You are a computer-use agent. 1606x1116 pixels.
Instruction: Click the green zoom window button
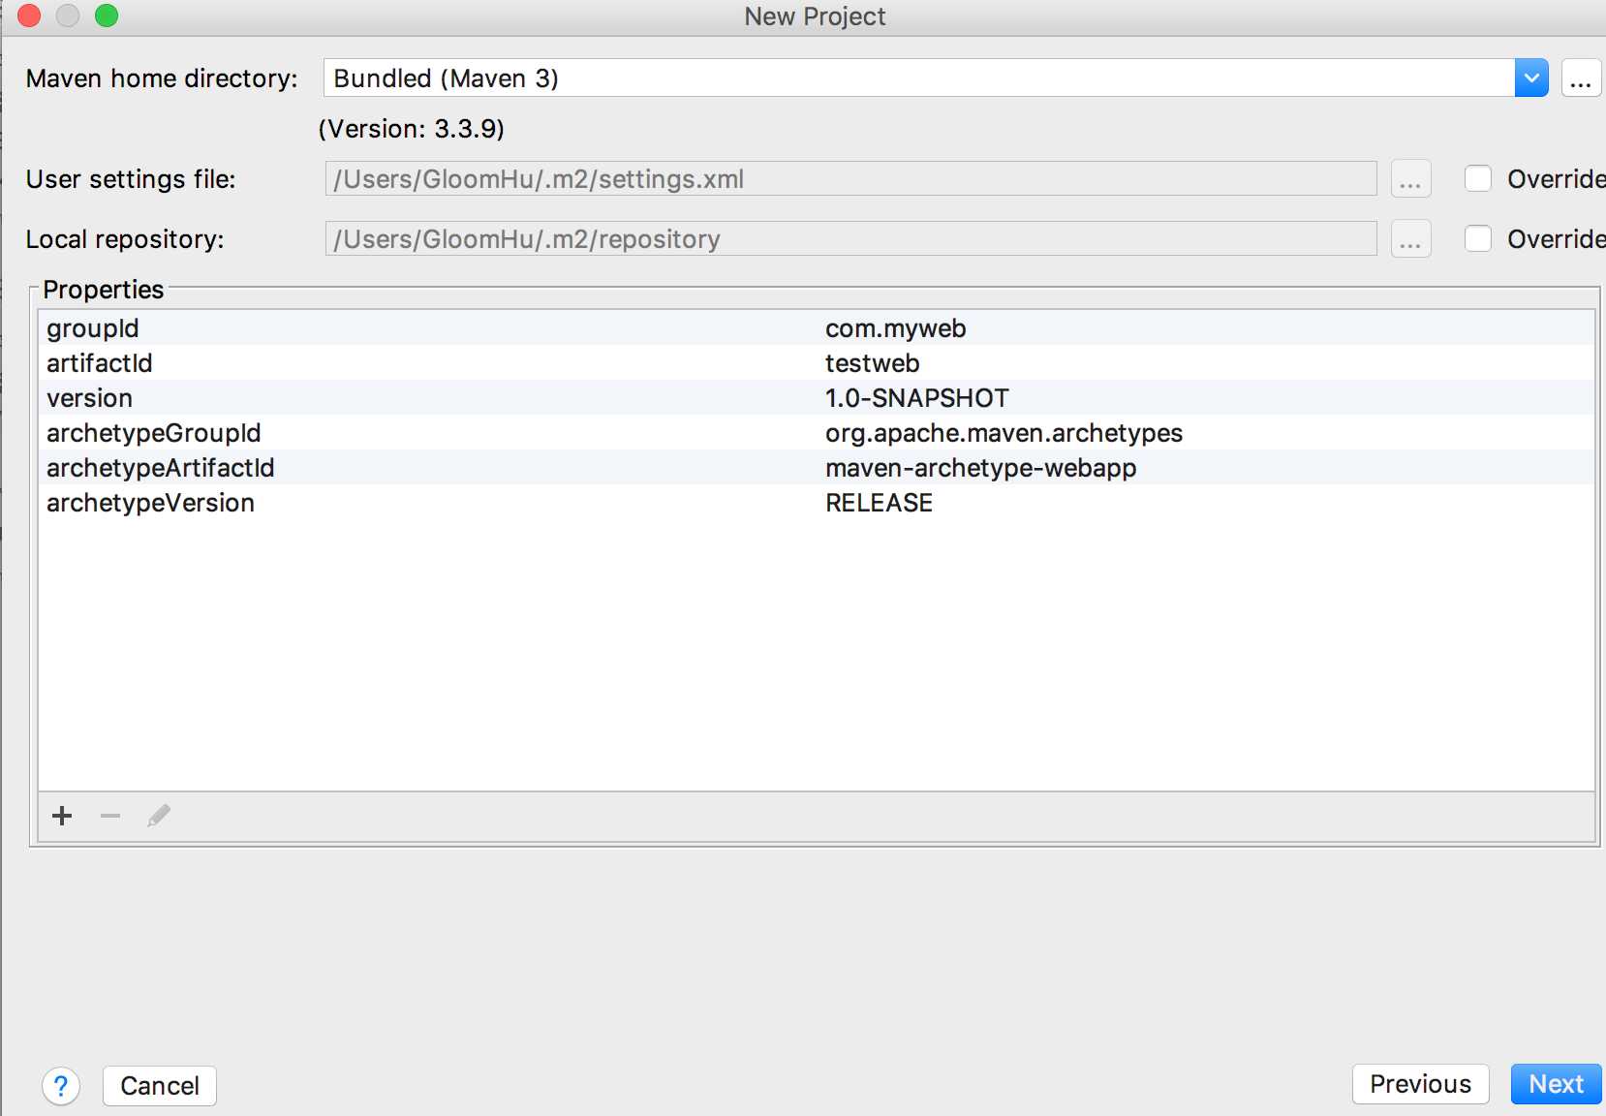click(107, 15)
